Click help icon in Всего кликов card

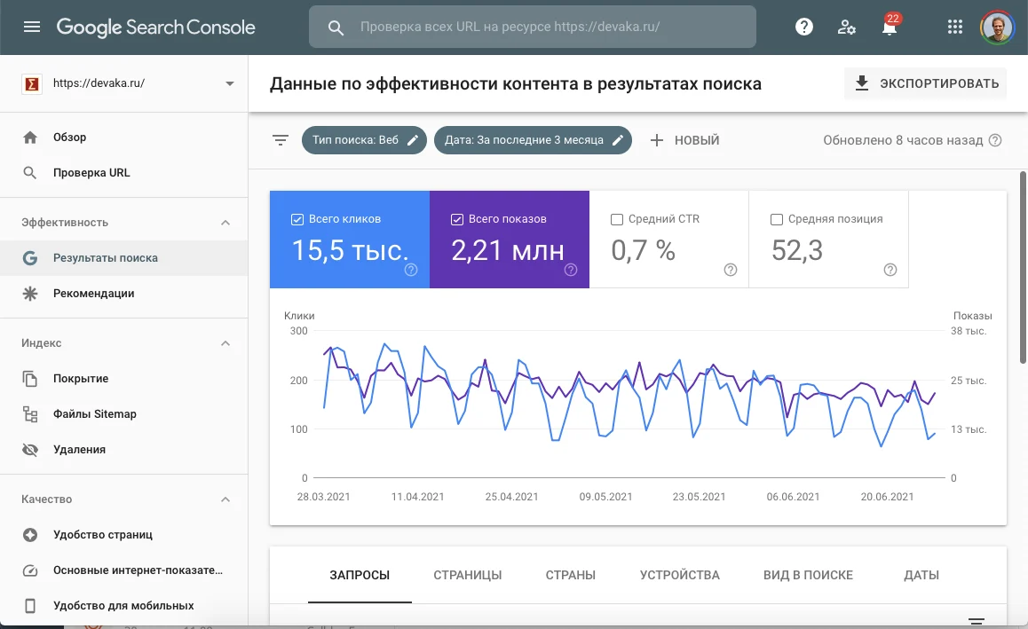coord(411,270)
